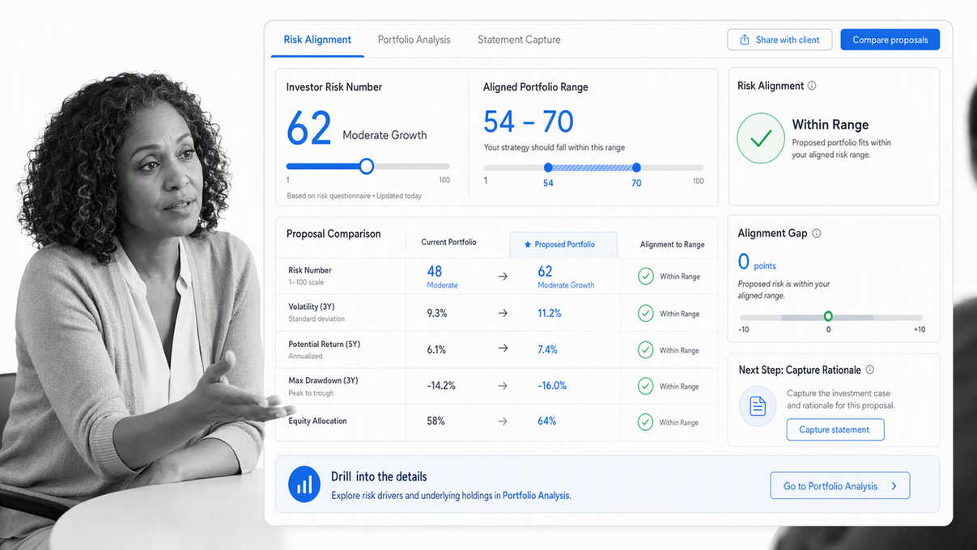Click the Max Drawdown (3Y) row label
Image resolution: width=977 pixels, height=550 pixels.
(323, 380)
